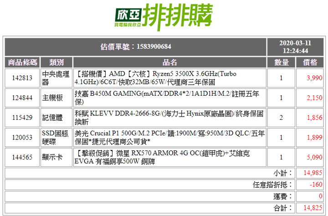Click quantity 1 in the 顯示卡 row
328x216 pixels.
pos(281,157)
